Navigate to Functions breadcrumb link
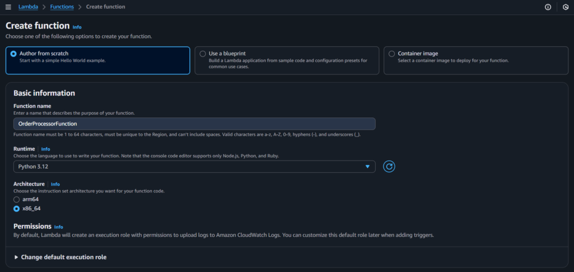Screen dimensions: 574x272 pyautogui.click(x=61, y=7)
